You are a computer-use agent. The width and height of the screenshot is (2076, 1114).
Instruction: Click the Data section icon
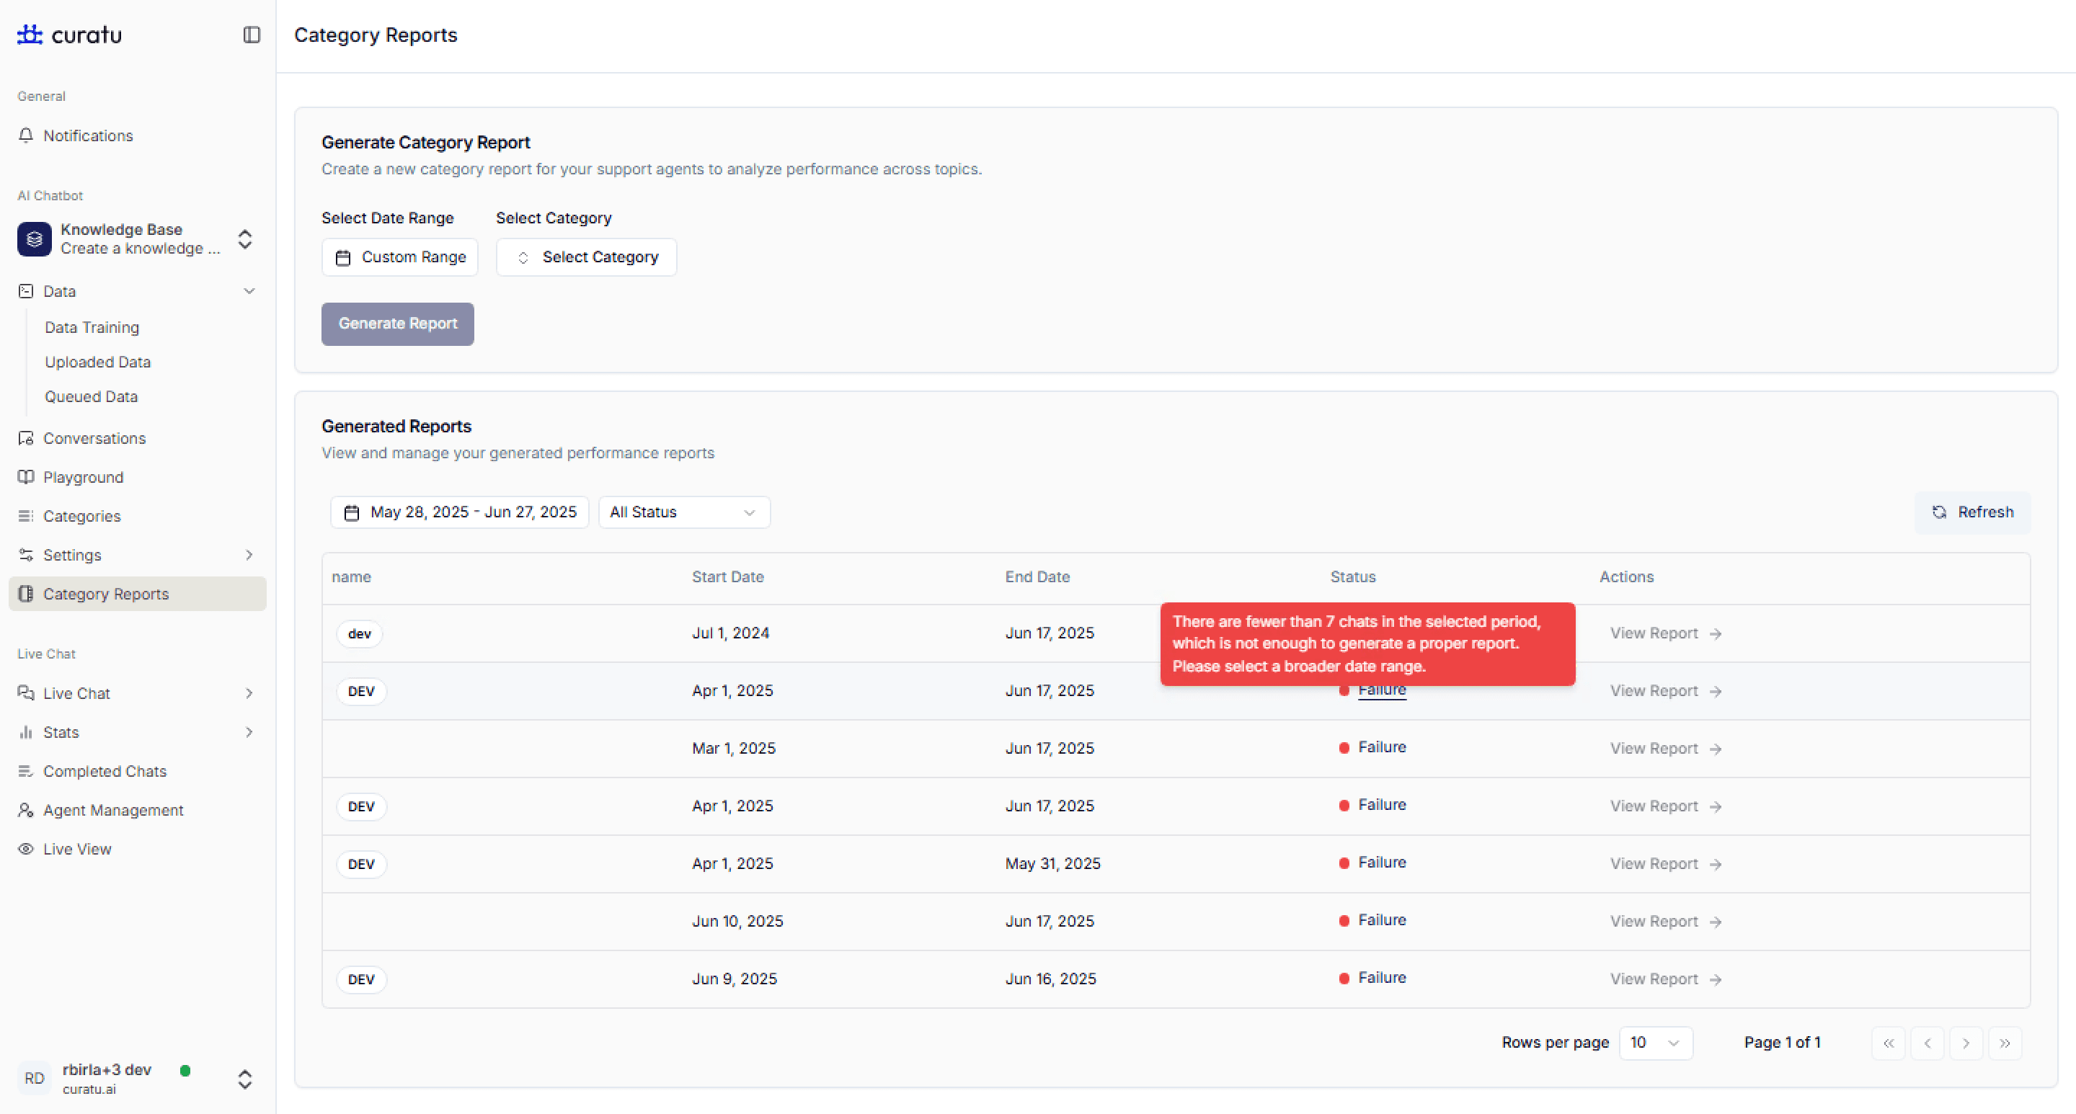tap(26, 291)
